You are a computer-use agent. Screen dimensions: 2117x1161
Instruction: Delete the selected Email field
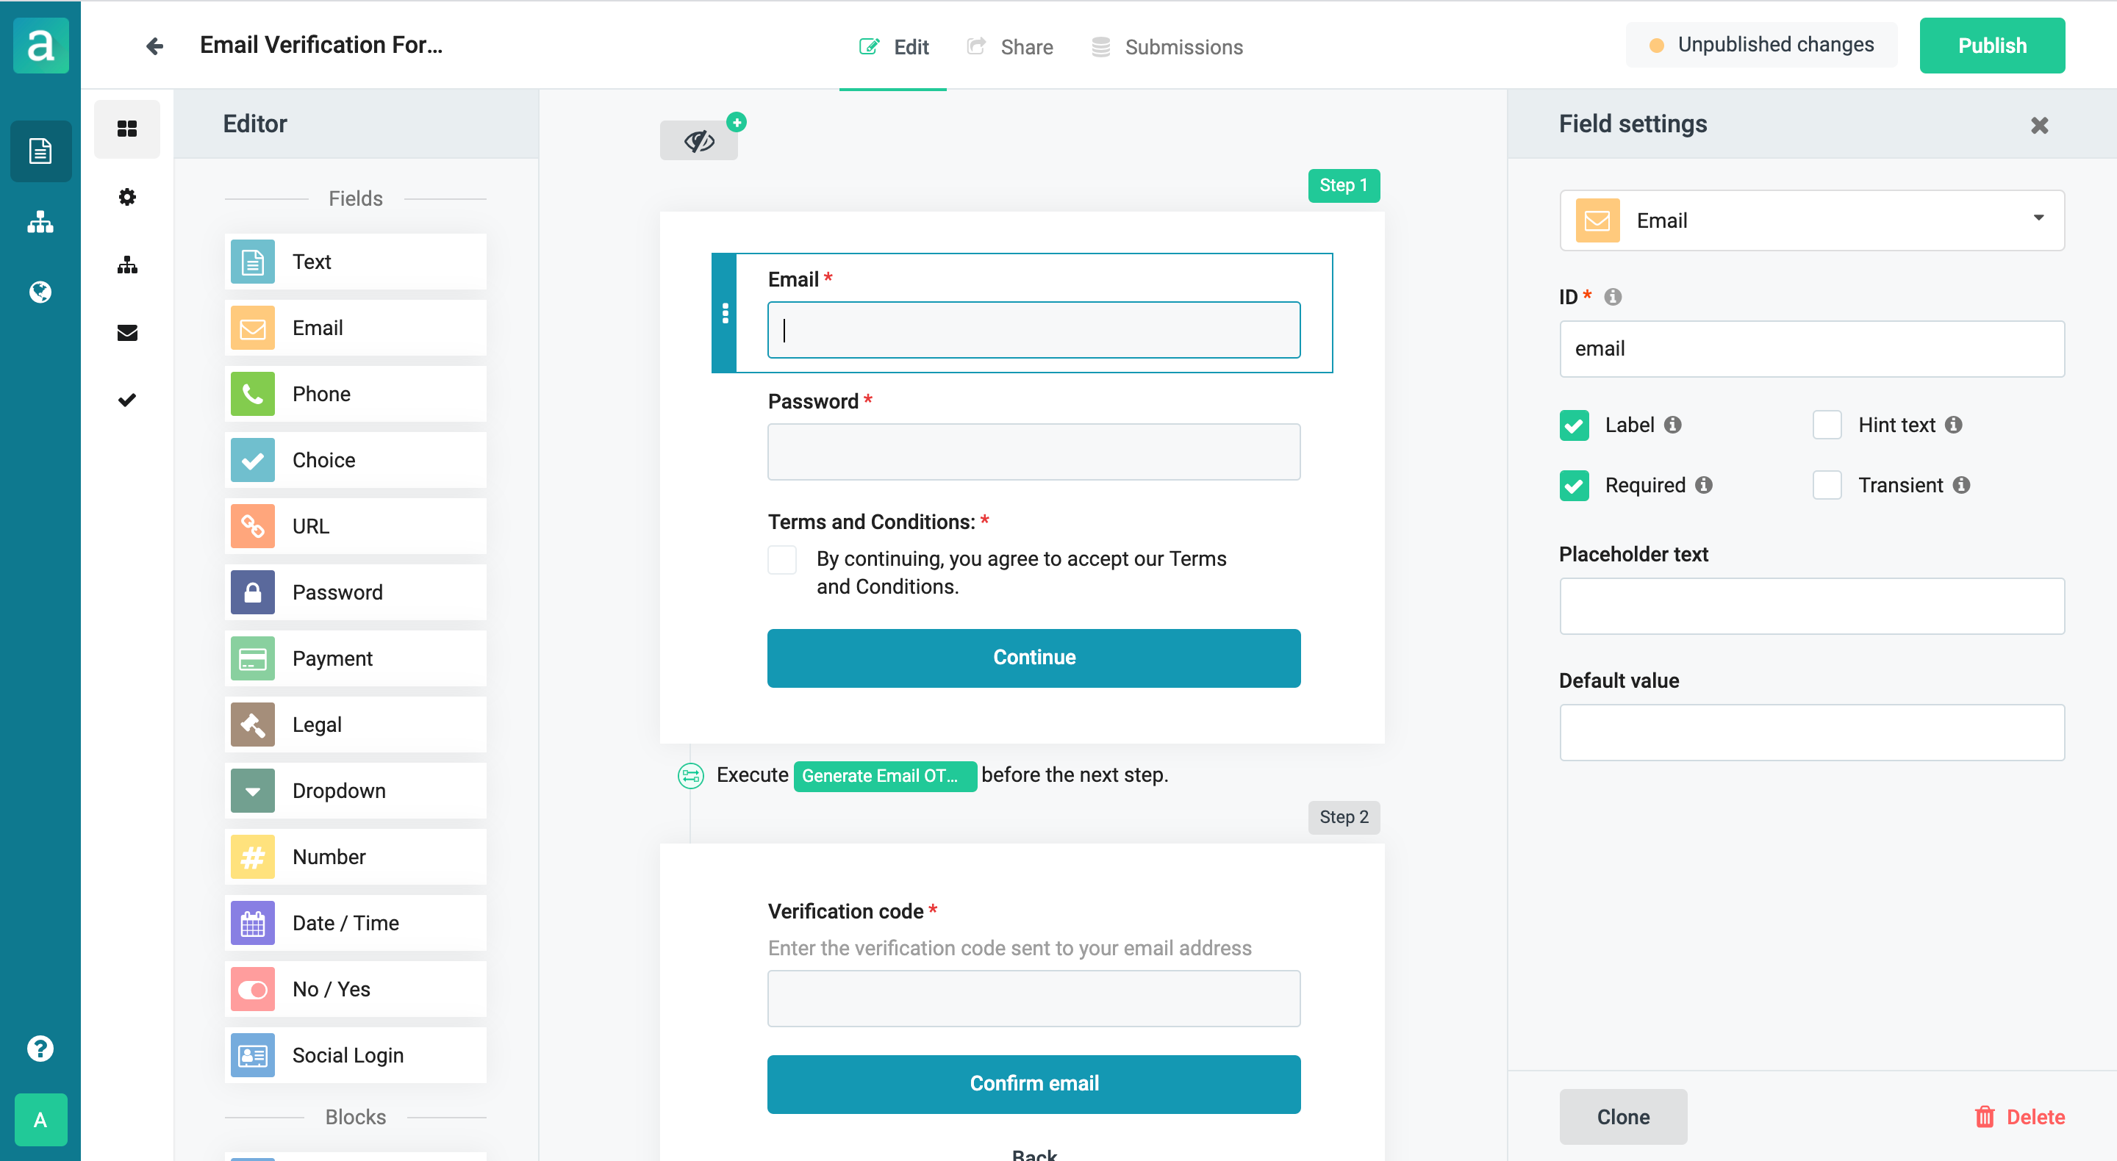tap(2020, 1118)
